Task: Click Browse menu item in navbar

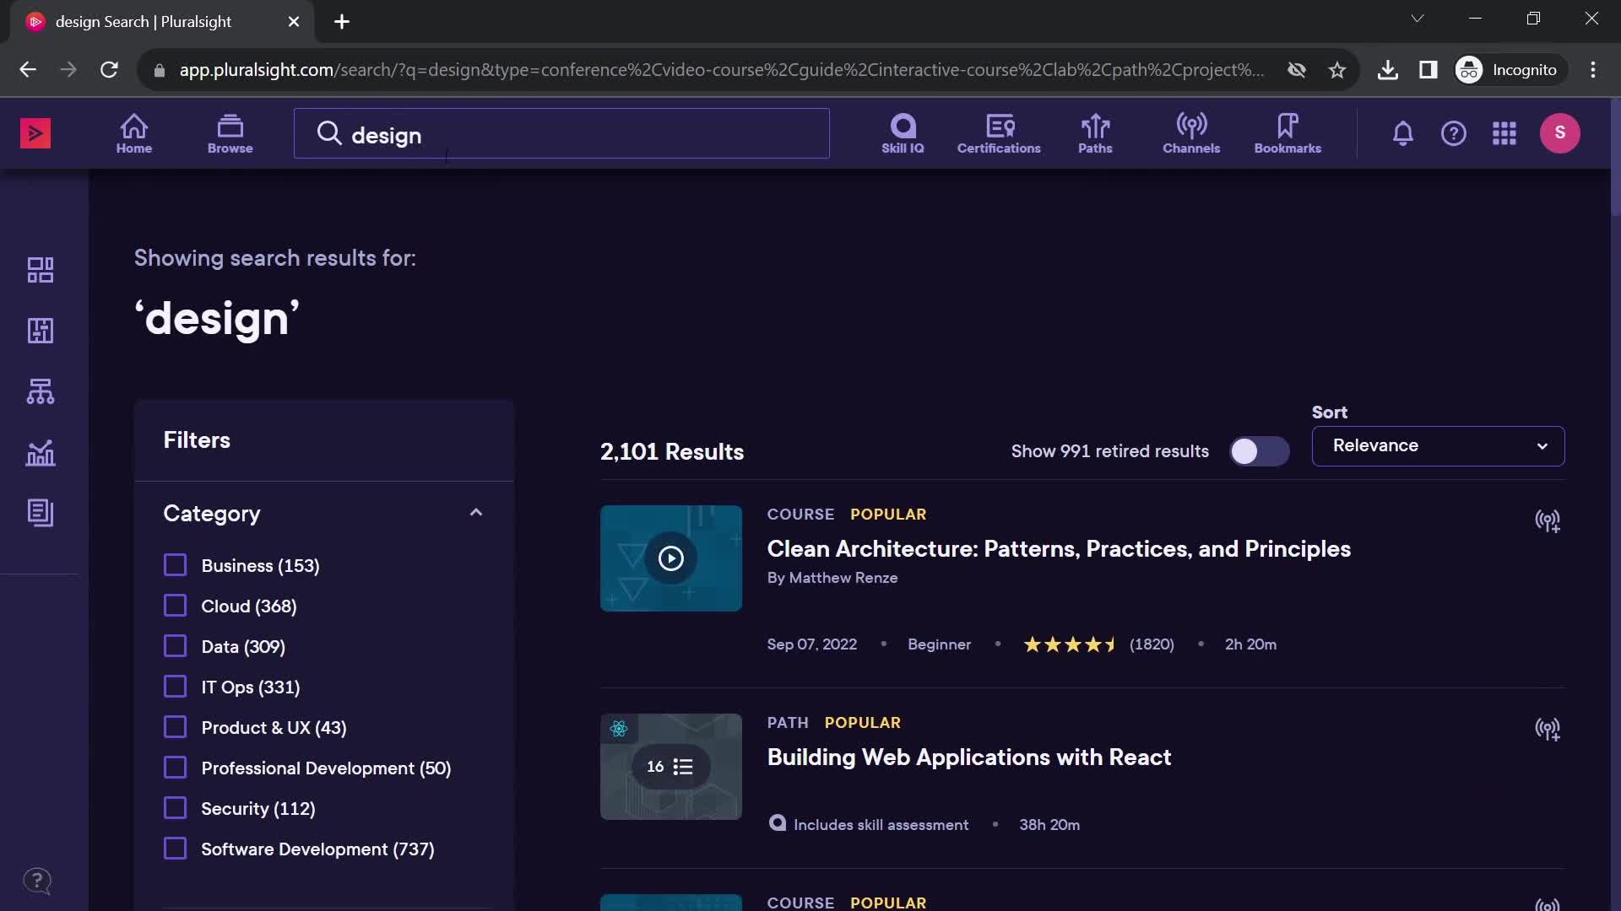Action: tap(230, 132)
